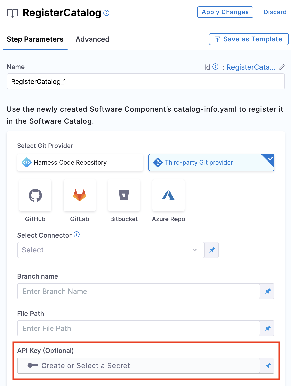Show info tooltip next to Select Connector
The width and height of the screenshot is (291, 386).
[x=77, y=235]
